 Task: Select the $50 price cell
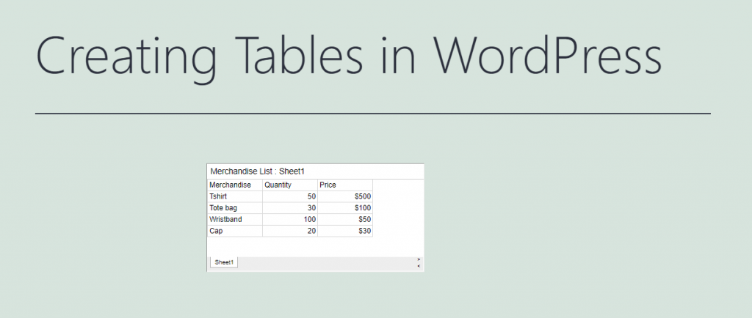click(345, 219)
